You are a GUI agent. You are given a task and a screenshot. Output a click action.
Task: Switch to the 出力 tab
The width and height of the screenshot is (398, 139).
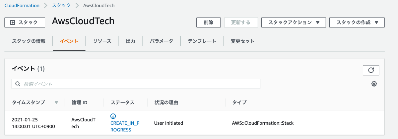click(131, 41)
